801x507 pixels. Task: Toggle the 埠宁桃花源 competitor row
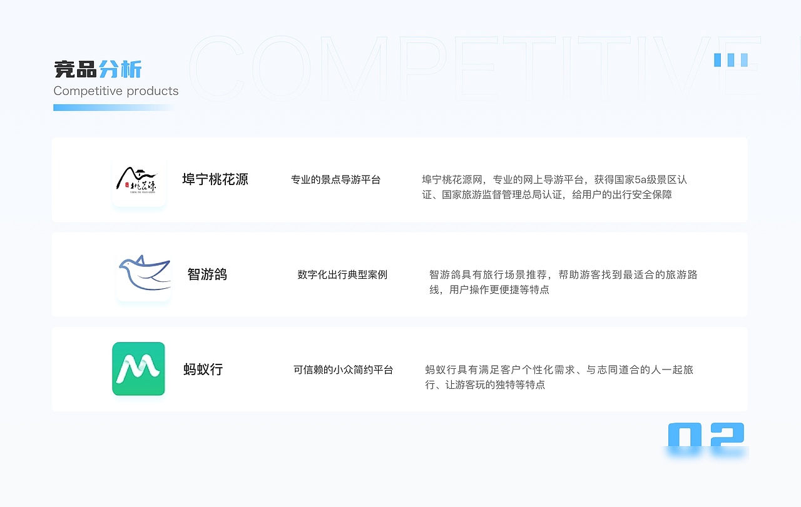tap(399, 180)
